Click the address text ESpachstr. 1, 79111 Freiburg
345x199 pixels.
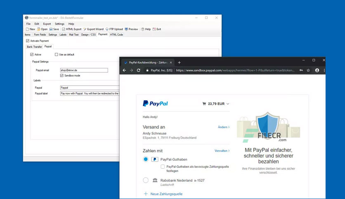click(x=170, y=138)
